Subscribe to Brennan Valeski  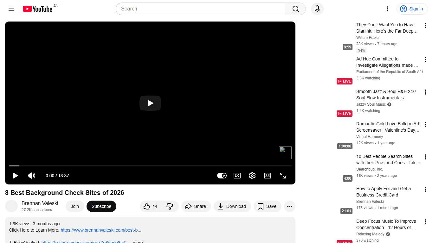pos(101,206)
